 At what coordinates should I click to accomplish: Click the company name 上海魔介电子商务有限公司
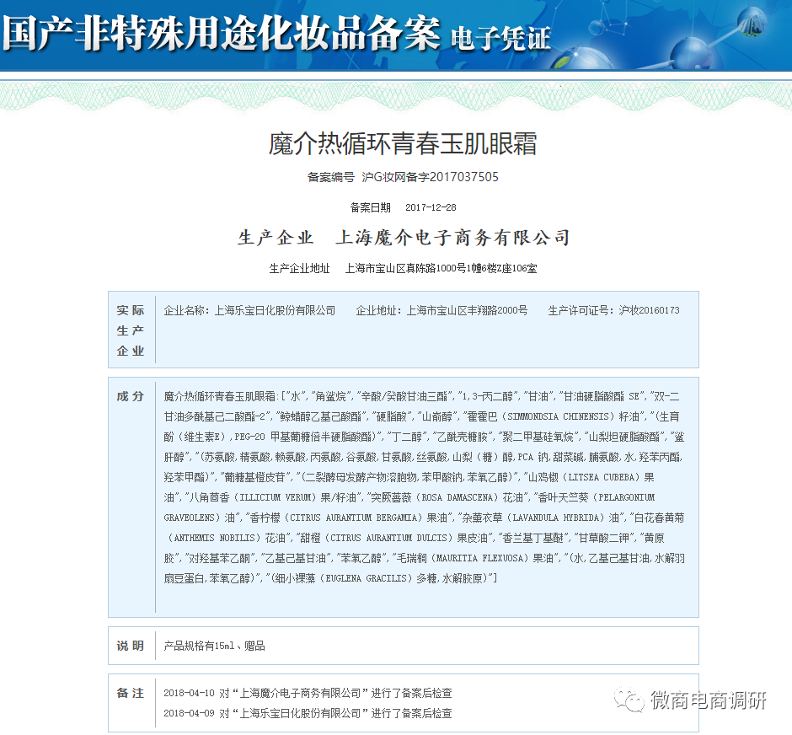pyautogui.click(x=453, y=238)
